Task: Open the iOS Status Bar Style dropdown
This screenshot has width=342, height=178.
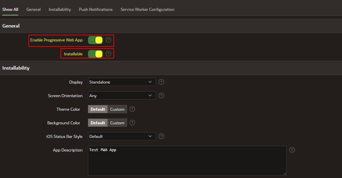Action: pyautogui.click(x=122, y=136)
